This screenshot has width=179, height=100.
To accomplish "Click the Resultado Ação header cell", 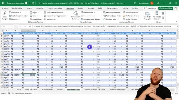I will pyautogui.click(x=29, y=33).
